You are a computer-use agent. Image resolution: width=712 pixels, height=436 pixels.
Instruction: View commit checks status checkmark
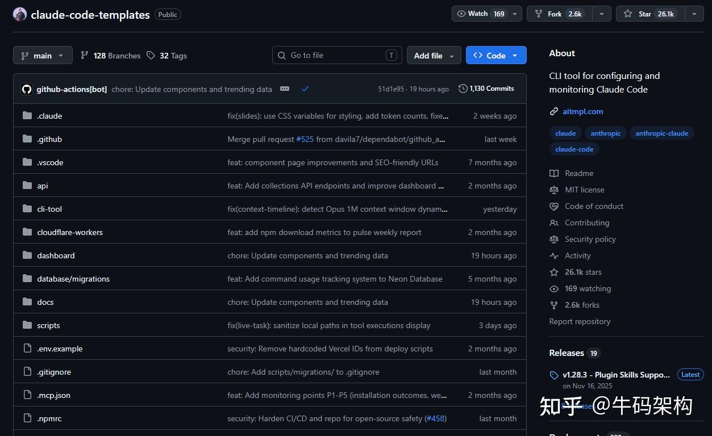click(305, 89)
